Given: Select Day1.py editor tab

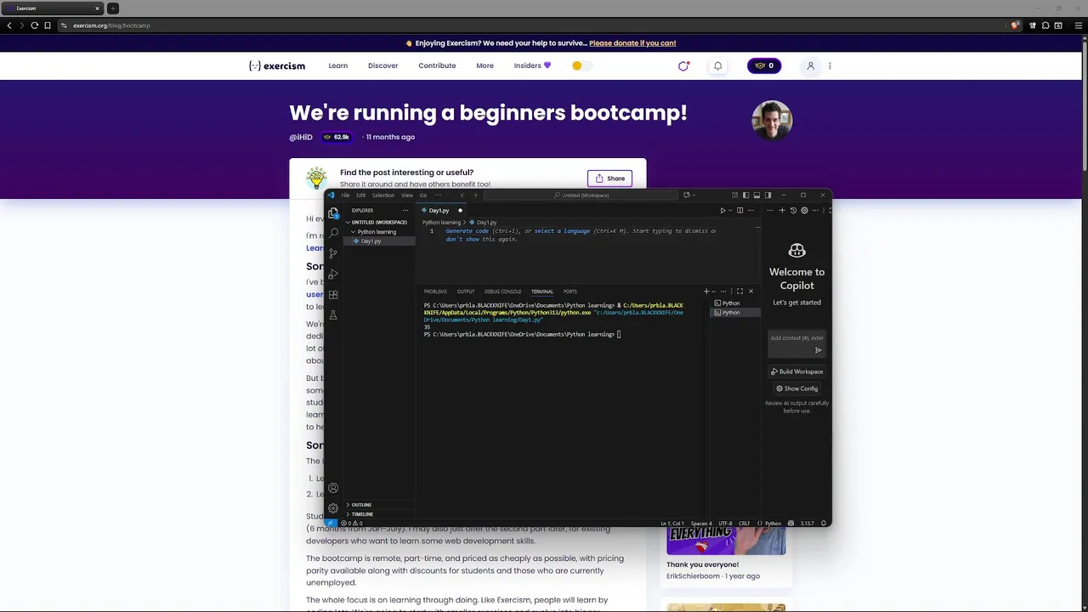Looking at the screenshot, I should 439,210.
